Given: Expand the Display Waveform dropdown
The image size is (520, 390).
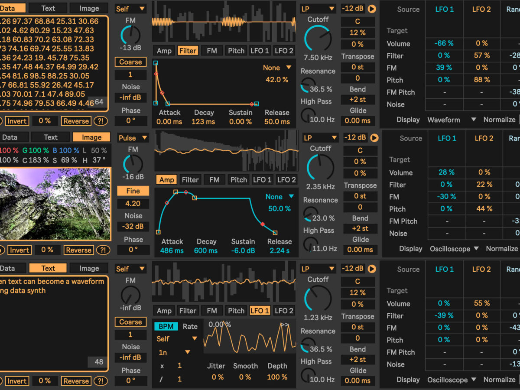Looking at the screenshot, I should click(x=452, y=120).
